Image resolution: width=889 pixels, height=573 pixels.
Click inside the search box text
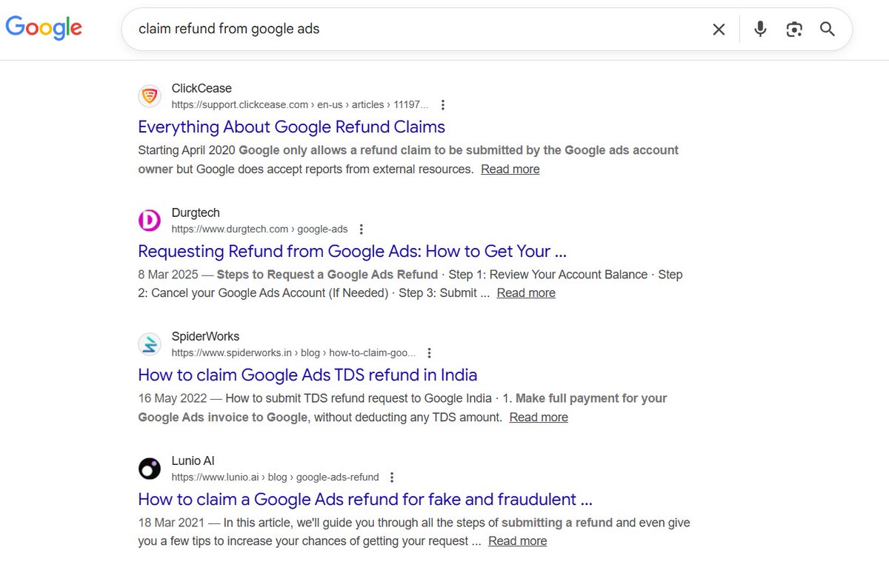pos(229,30)
